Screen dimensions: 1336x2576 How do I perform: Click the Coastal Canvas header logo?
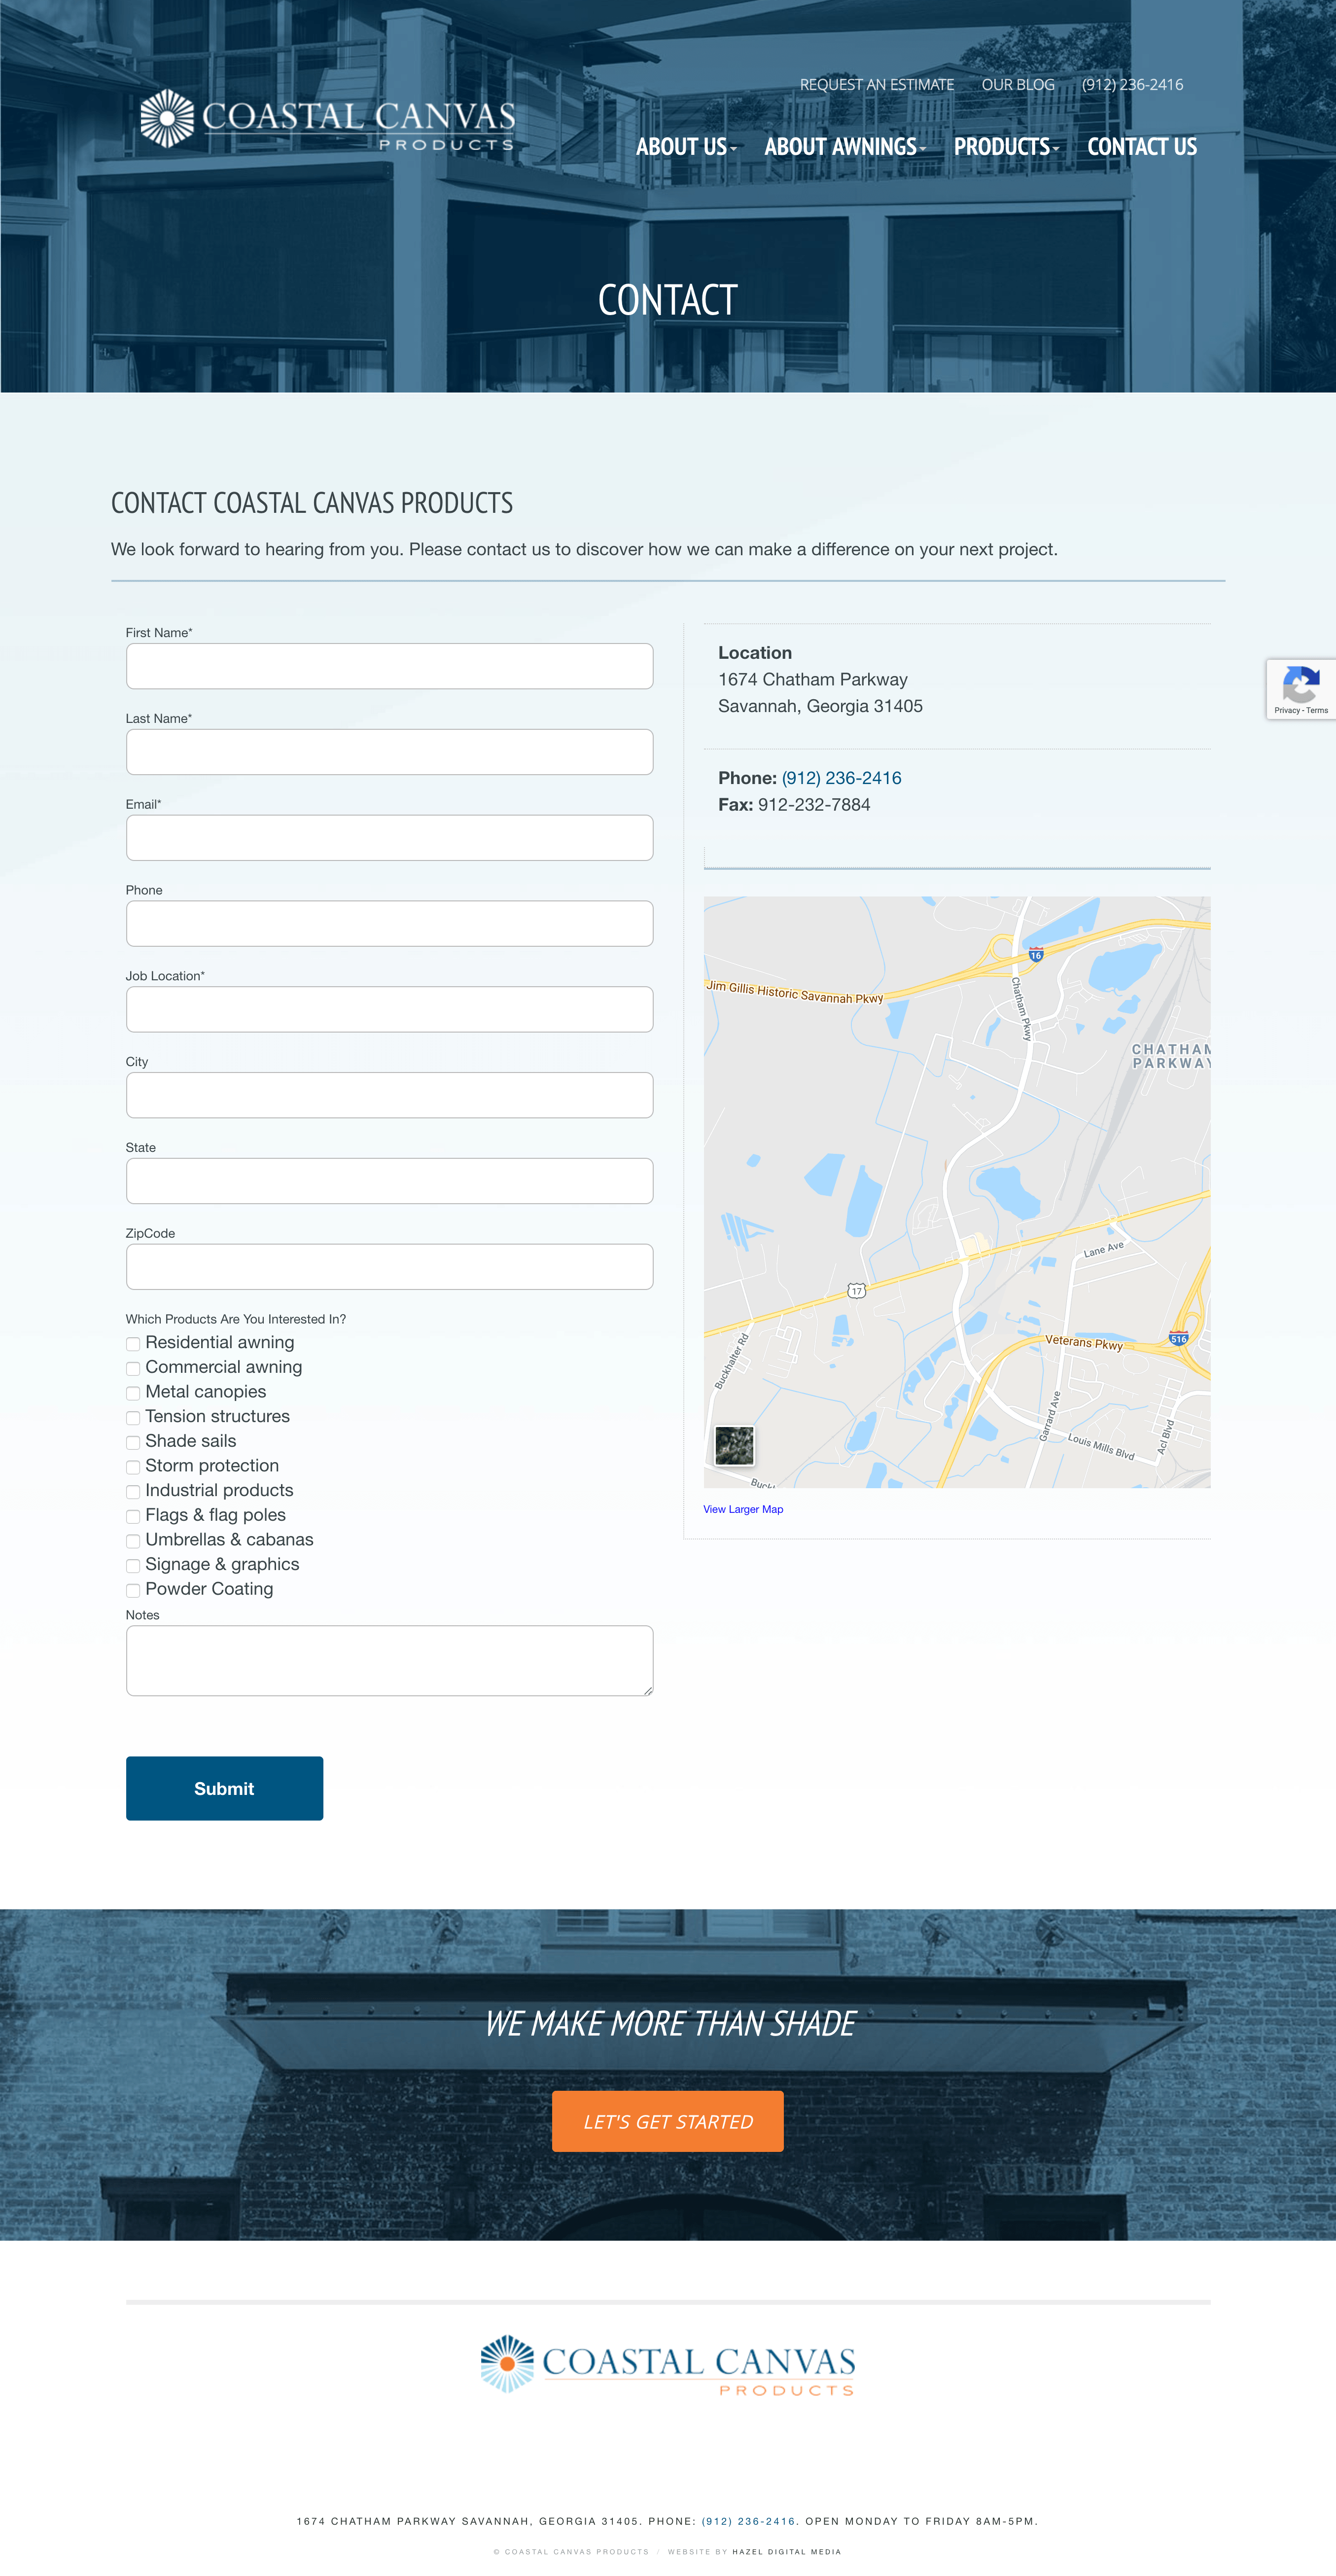[328, 120]
